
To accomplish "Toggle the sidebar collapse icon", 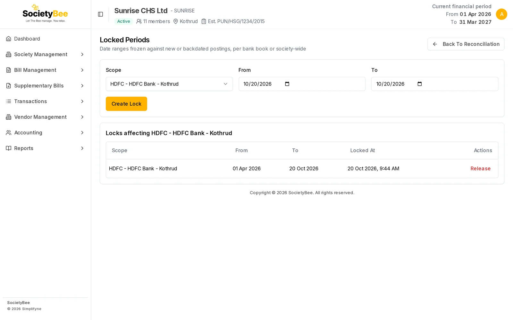I will coord(100,14).
